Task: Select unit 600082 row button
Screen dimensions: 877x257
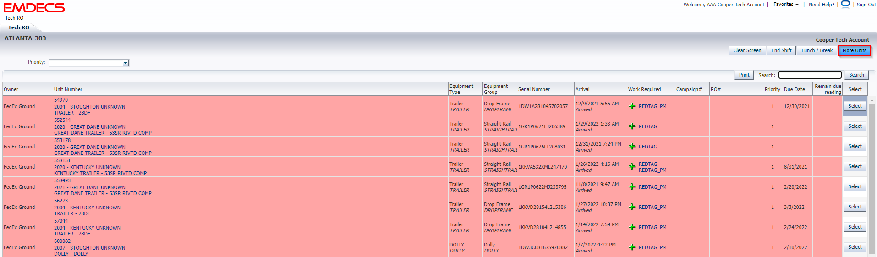Action: 855,247
